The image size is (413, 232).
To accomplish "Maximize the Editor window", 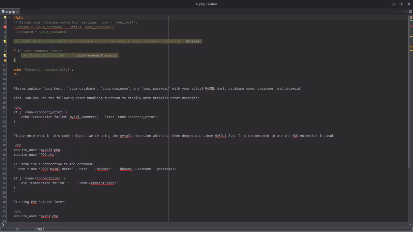I will click(401, 4).
